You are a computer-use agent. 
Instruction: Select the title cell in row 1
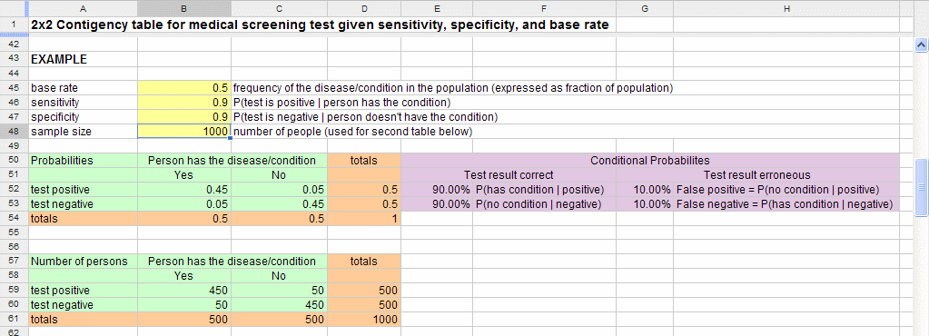320,25
